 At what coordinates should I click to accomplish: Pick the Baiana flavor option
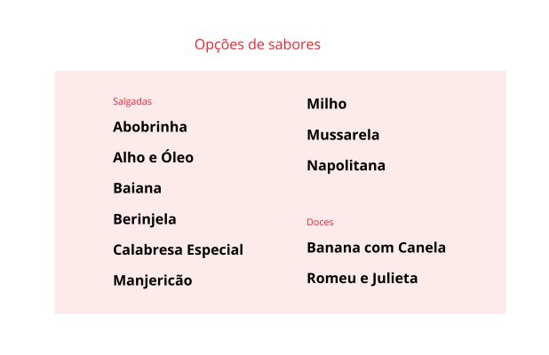[x=137, y=188]
